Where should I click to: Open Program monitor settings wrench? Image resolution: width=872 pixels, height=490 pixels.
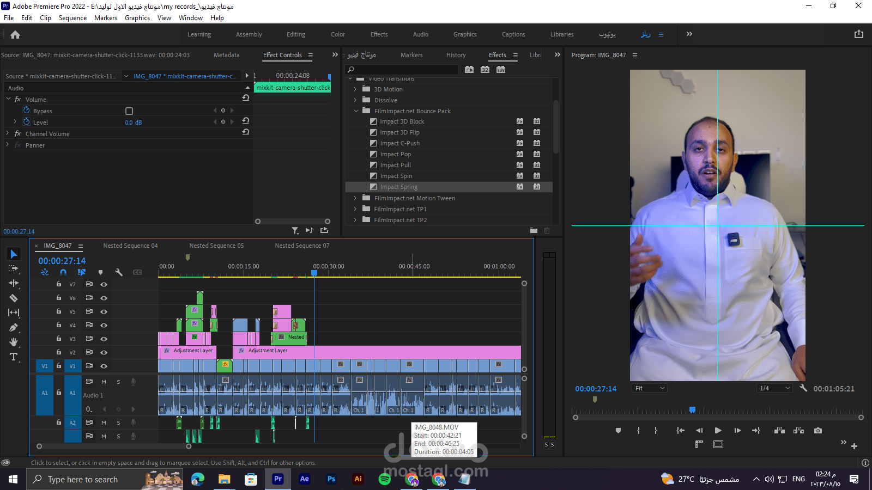(803, 388)
